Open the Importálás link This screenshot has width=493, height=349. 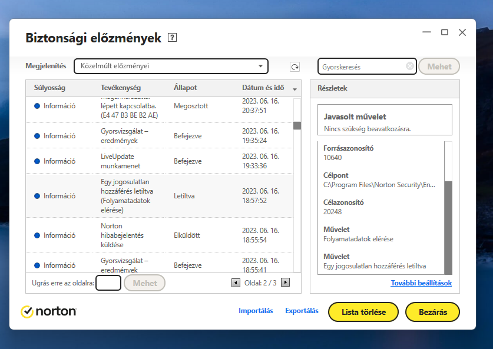point(256,311)
